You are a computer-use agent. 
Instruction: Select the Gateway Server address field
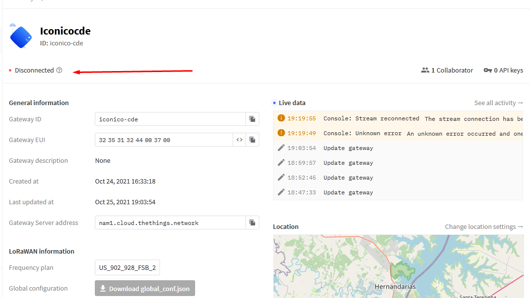point(170,223)
